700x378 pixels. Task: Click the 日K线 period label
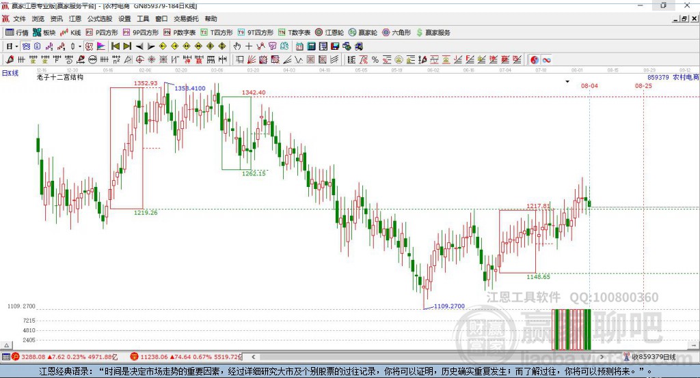point(10,73)
